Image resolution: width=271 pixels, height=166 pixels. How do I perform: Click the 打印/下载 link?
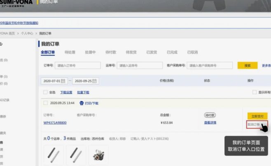tap(91, 103)
